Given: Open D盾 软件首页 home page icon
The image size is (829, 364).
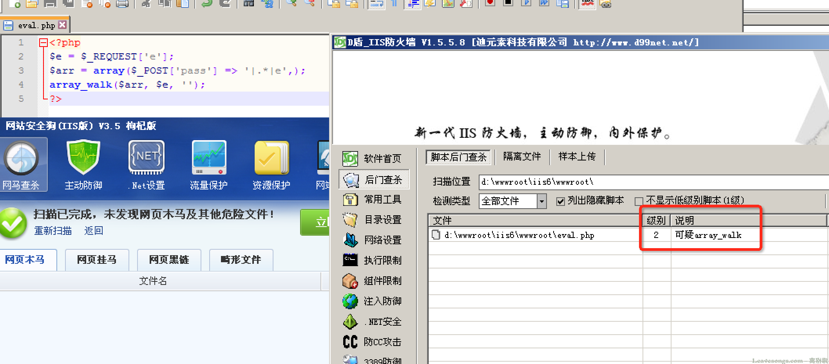Looking at the screenshot, I should click(350, 159).
